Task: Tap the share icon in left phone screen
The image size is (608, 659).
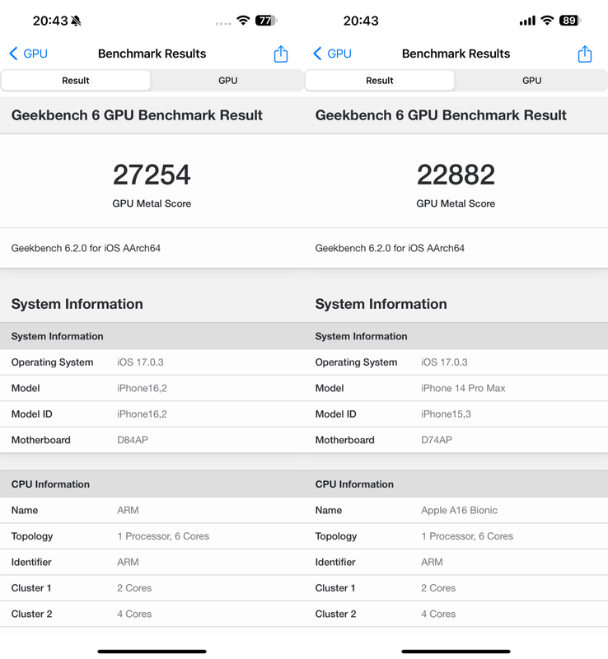Action: [x=280, y=54]
